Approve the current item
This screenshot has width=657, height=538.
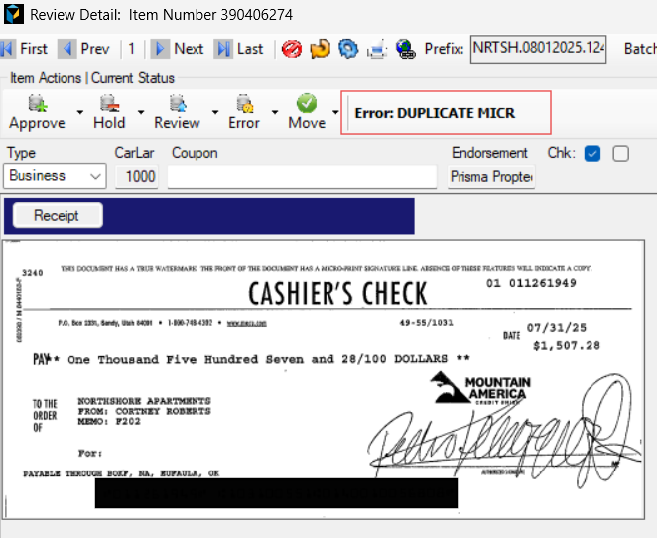[x=37, y=111]
